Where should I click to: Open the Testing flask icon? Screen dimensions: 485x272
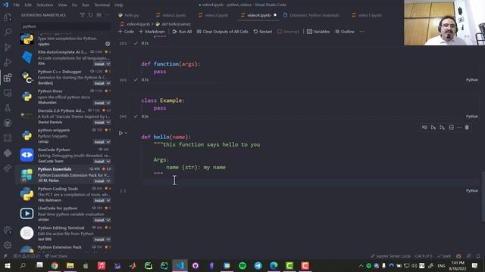coord(8,107)
